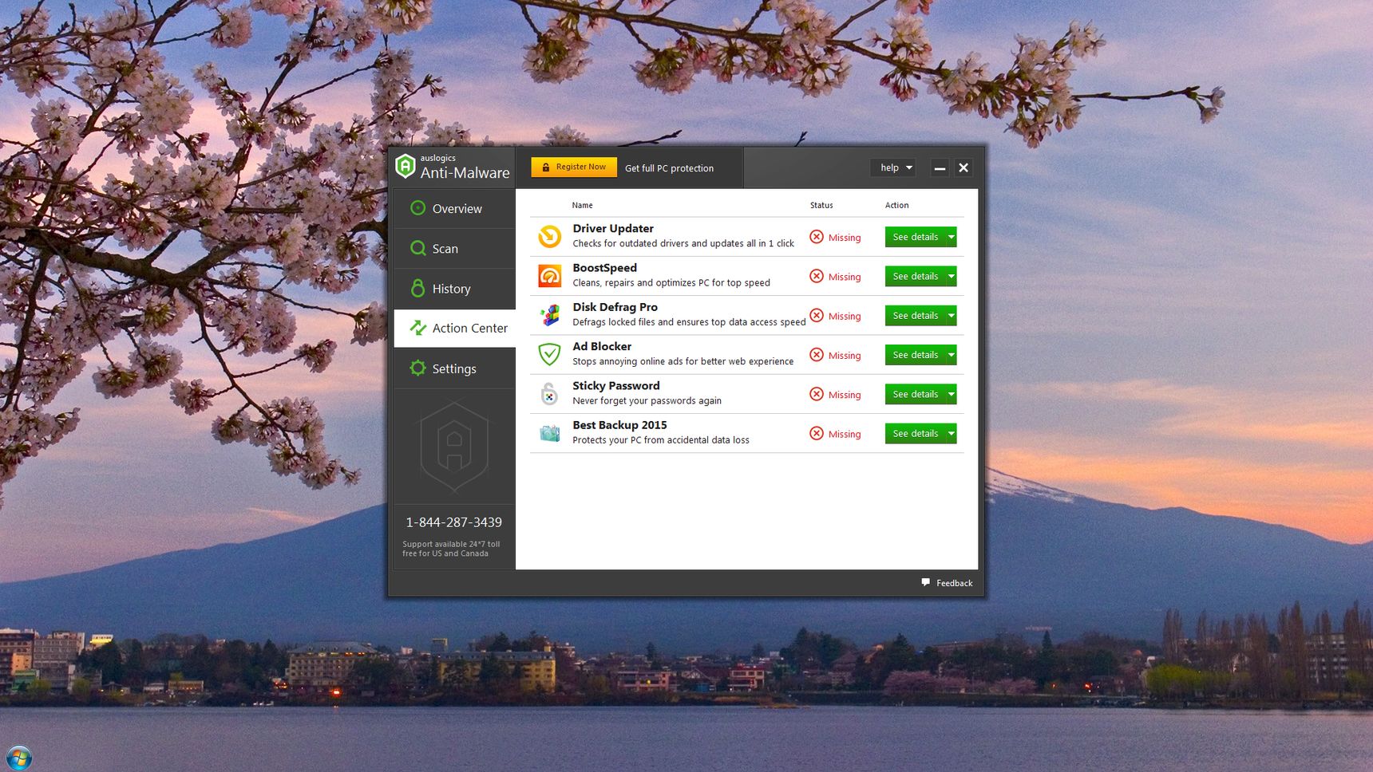Click the red X status icon for Best Backup 2015
Viewport: 1373px width, 772px height.
click(x=817, y=433)
